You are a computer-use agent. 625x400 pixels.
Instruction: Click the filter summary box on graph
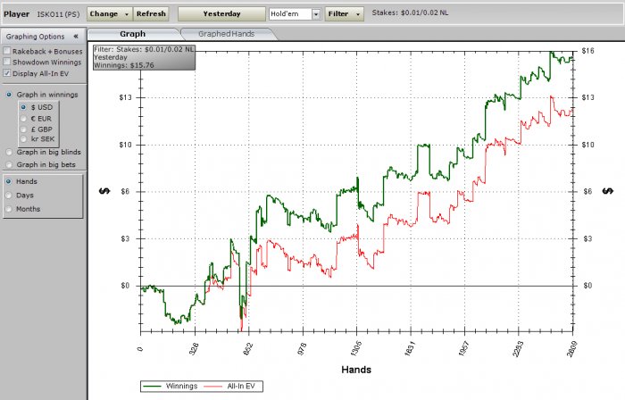tap(144, 57)
